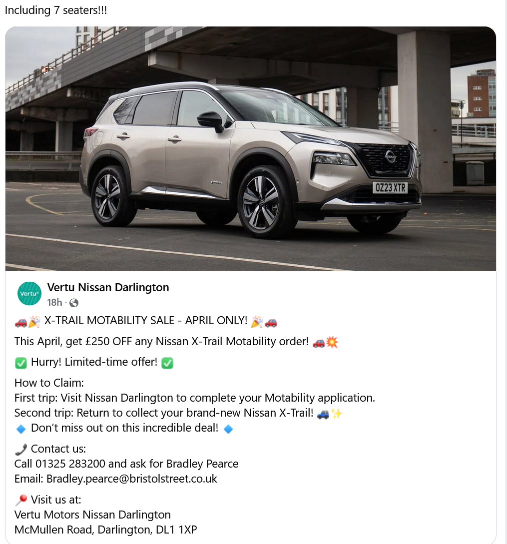
Task: Click the blue car emoji after X-Trail!
Action: [323, 414]
